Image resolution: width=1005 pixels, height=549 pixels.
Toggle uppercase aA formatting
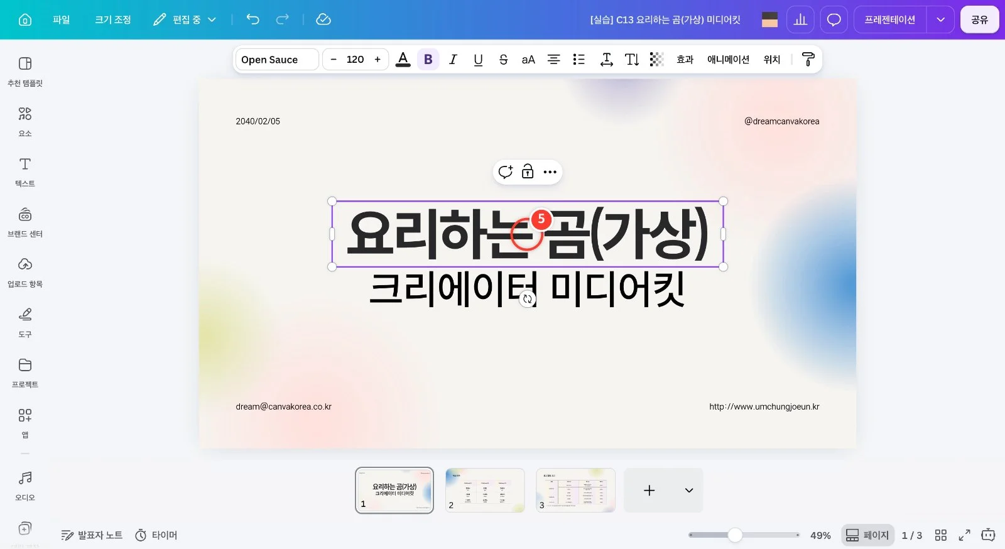click(528, 59)
